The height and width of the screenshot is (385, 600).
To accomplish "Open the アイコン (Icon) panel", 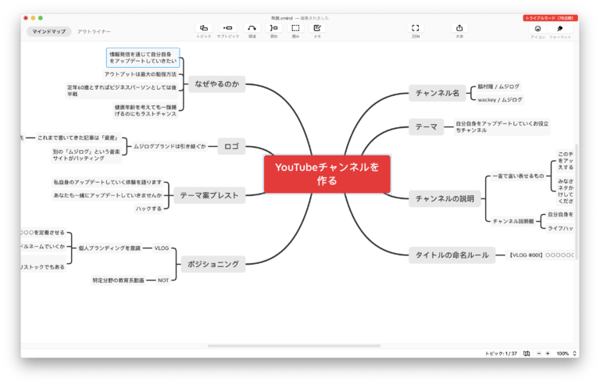I will 537,29.
